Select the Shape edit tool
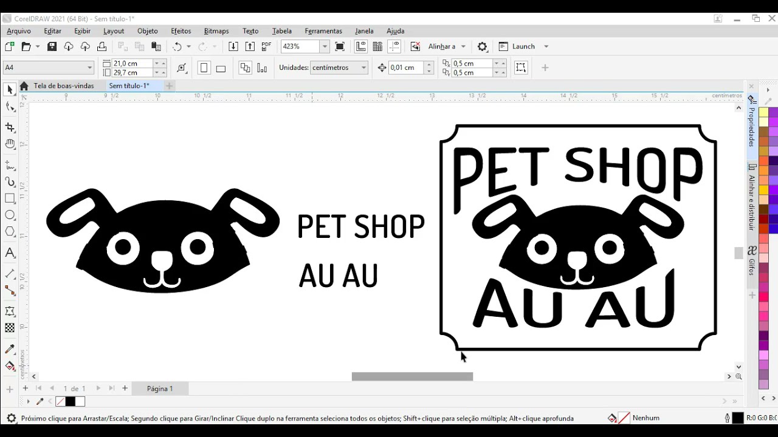Viewport: 778px width, 437px height. pyautogui.click(x=10, y=107)
